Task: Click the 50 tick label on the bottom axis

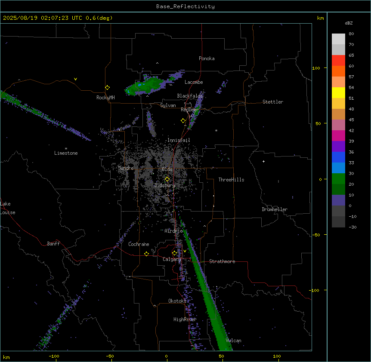Action: 221,356
